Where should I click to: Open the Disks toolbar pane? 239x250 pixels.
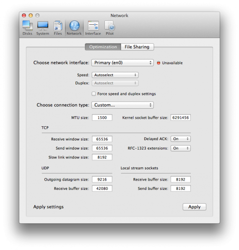point(27,28)
